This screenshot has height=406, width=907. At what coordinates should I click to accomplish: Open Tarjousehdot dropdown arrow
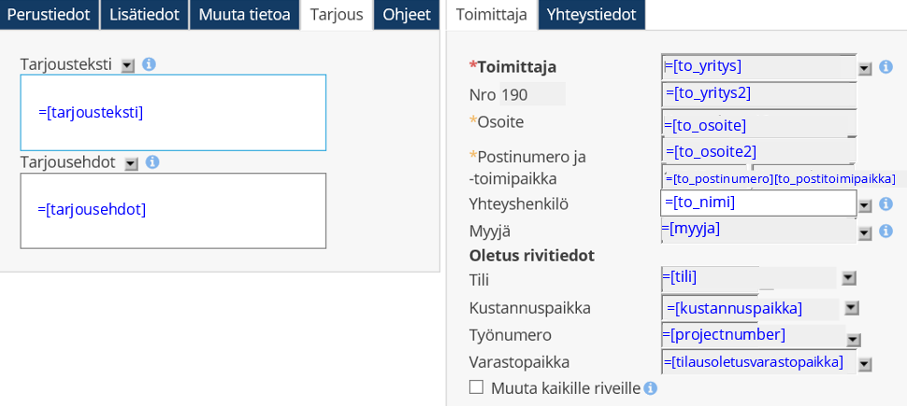tap(131, 163)
